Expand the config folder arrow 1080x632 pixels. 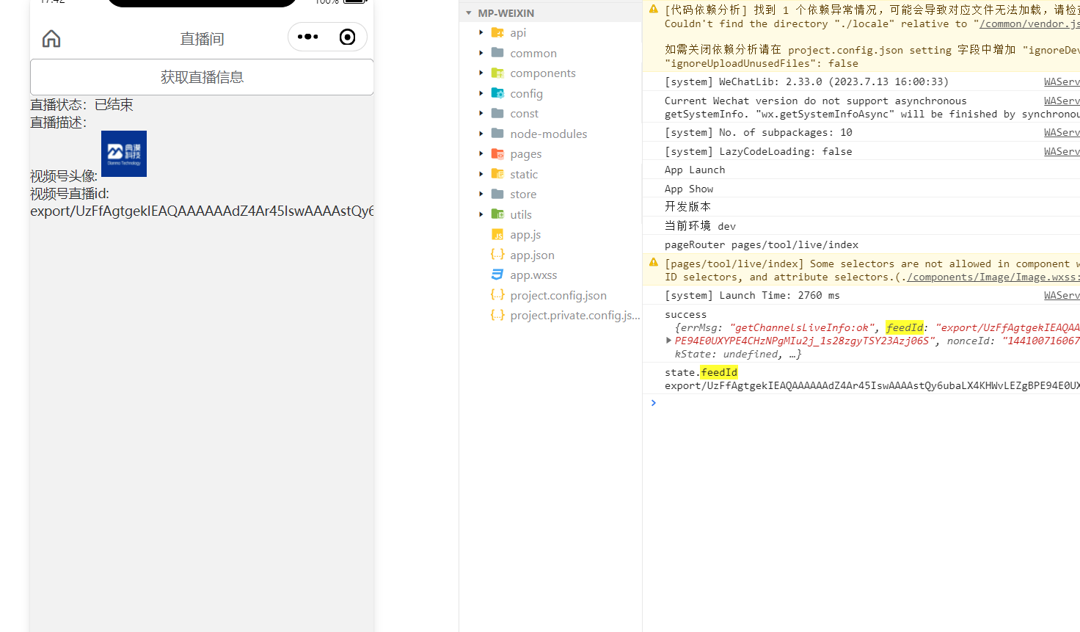click(x=481, y=93)
